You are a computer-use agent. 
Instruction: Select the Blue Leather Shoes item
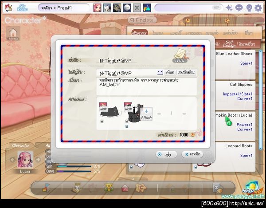[x=235, y=64]
